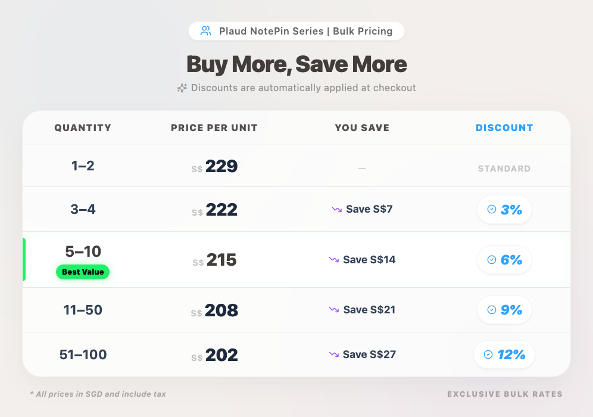Image resolution: width=593 pixels, height=417 pixels.
Task: Choose the 11–50 quantity tier
Action: pyautogui.click(x=83, y=310)
